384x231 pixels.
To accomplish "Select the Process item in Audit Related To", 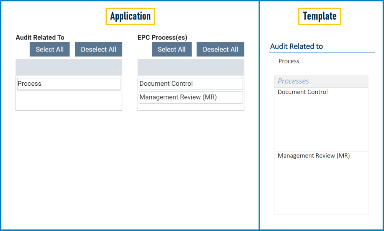I will (69, 83).
